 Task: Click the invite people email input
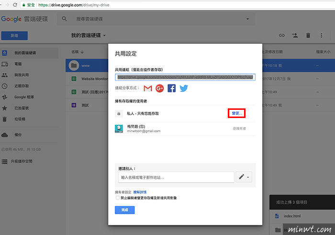pos(176,177)
